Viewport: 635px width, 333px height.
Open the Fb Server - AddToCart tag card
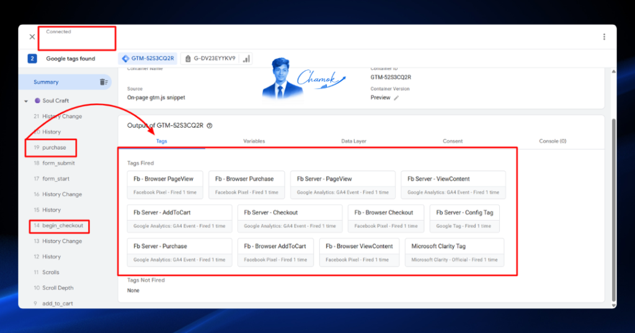tap(179, 218)
